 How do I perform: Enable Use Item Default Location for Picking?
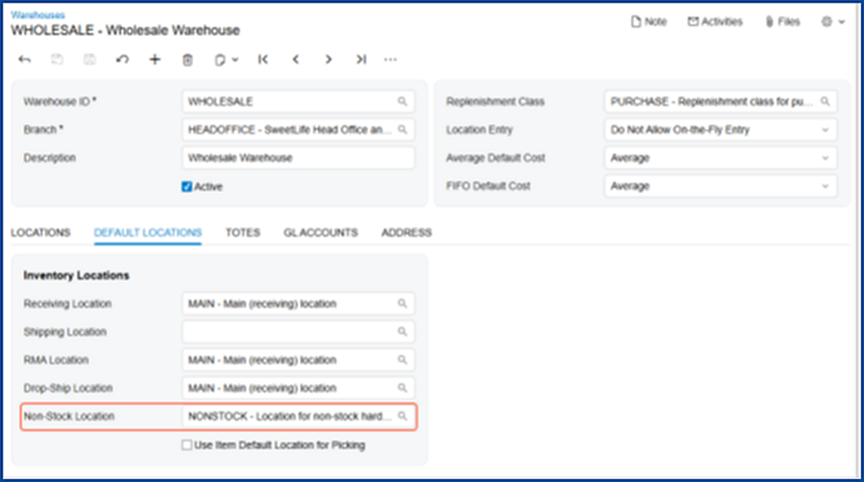point(187,445)
